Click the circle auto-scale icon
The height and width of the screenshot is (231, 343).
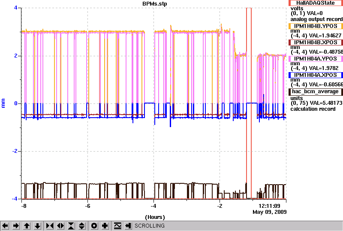pos(94,226)
